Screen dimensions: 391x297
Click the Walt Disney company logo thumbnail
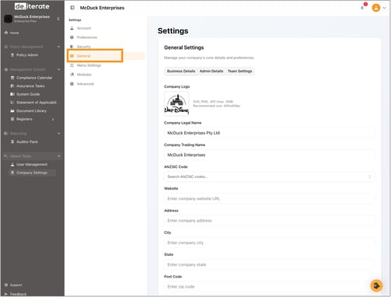pyautogui.click(x=176, y=103)
